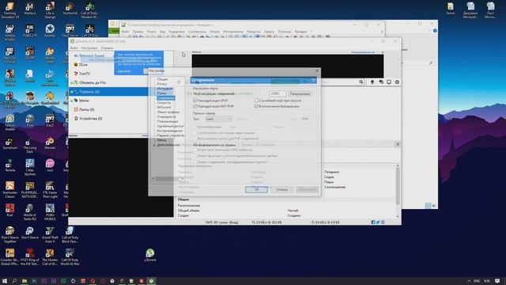The width and height of the screenshot is (506, 285).
Task: Open PUBG MOBILE desktop shortcut
Action: point(50,212)
